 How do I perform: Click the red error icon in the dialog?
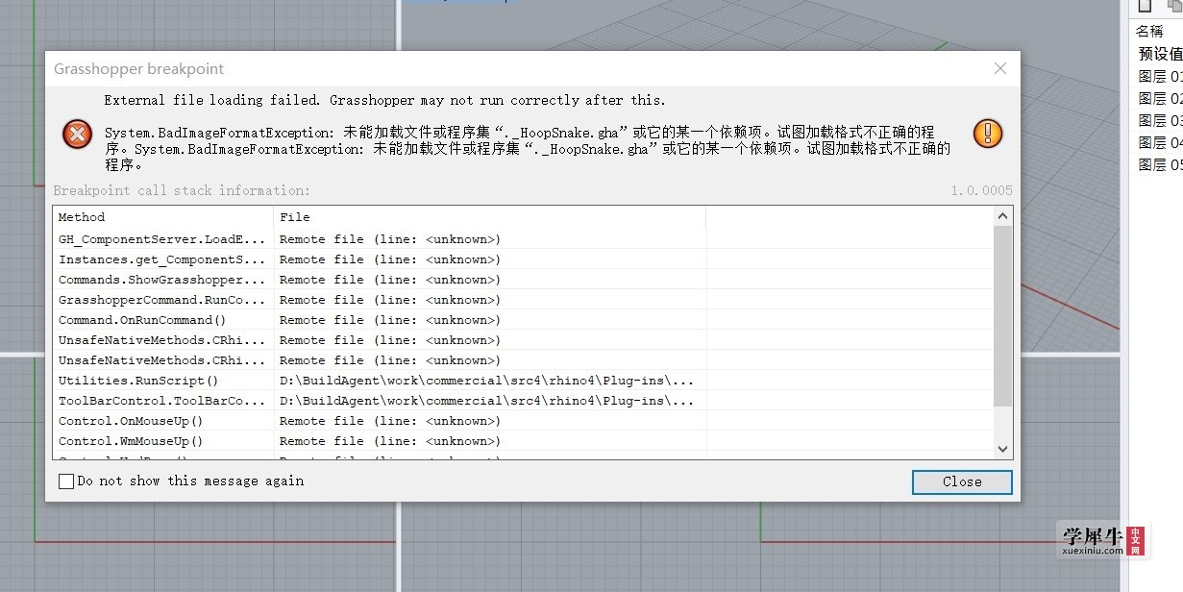tap(78, 134)
